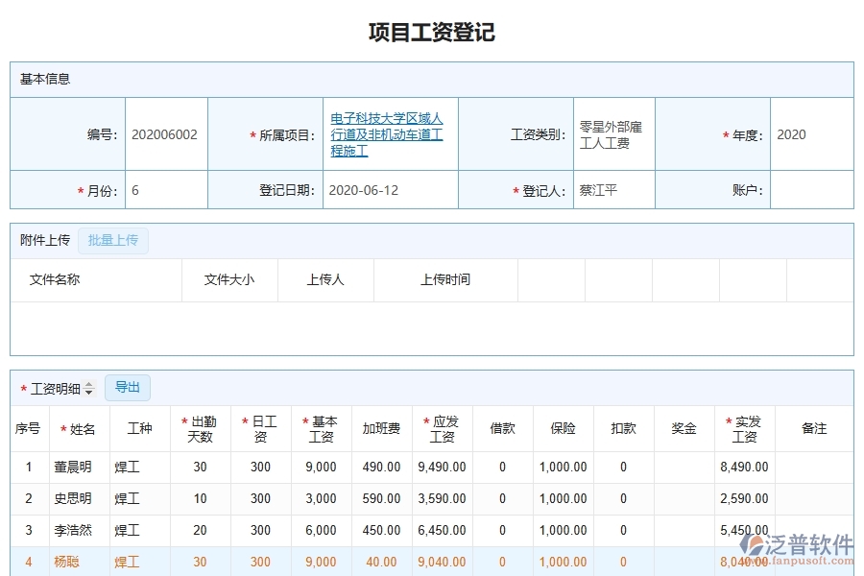The width and height of the screenshot is (864, 576).
Task: Click the ascending sort arrow beside 工资明细
Action: tap(88, 383)
